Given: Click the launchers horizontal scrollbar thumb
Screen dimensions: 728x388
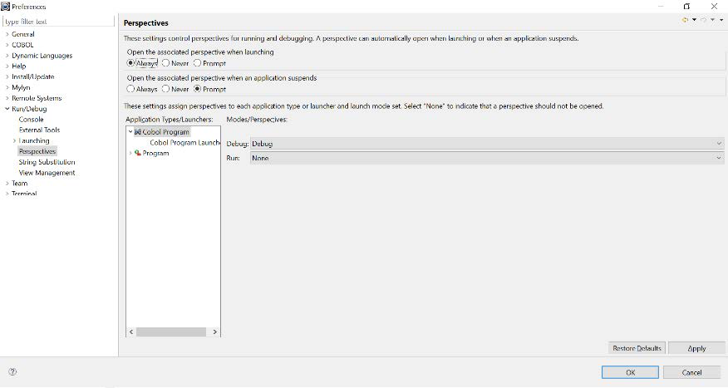Looking at the screenshot, I should (x=171, y=332).
